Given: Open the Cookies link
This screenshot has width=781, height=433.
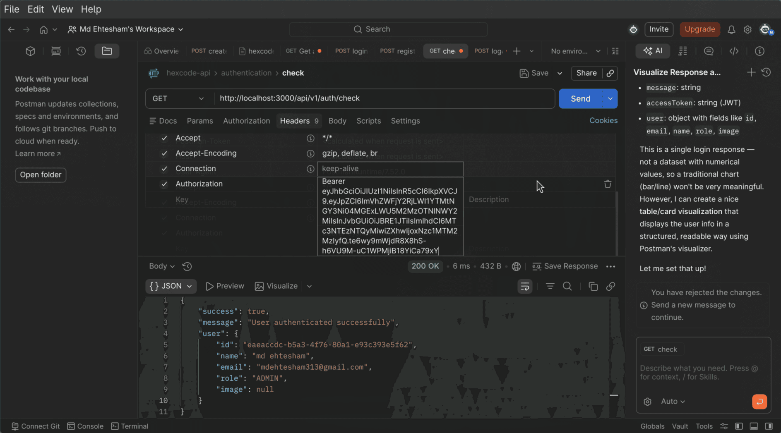Looking at the screenshot, I should click(603, 120).
